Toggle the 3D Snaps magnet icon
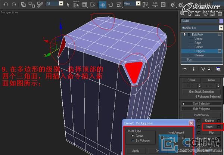224x155 pixels. click(173, 5)
